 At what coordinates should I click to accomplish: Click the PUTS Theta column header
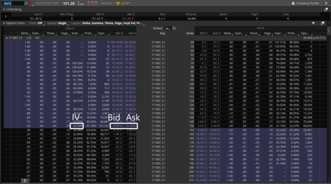[253, 33]
